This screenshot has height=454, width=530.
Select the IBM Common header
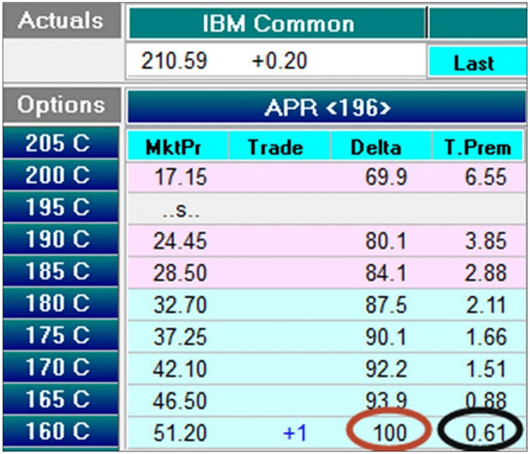(277, 23)
